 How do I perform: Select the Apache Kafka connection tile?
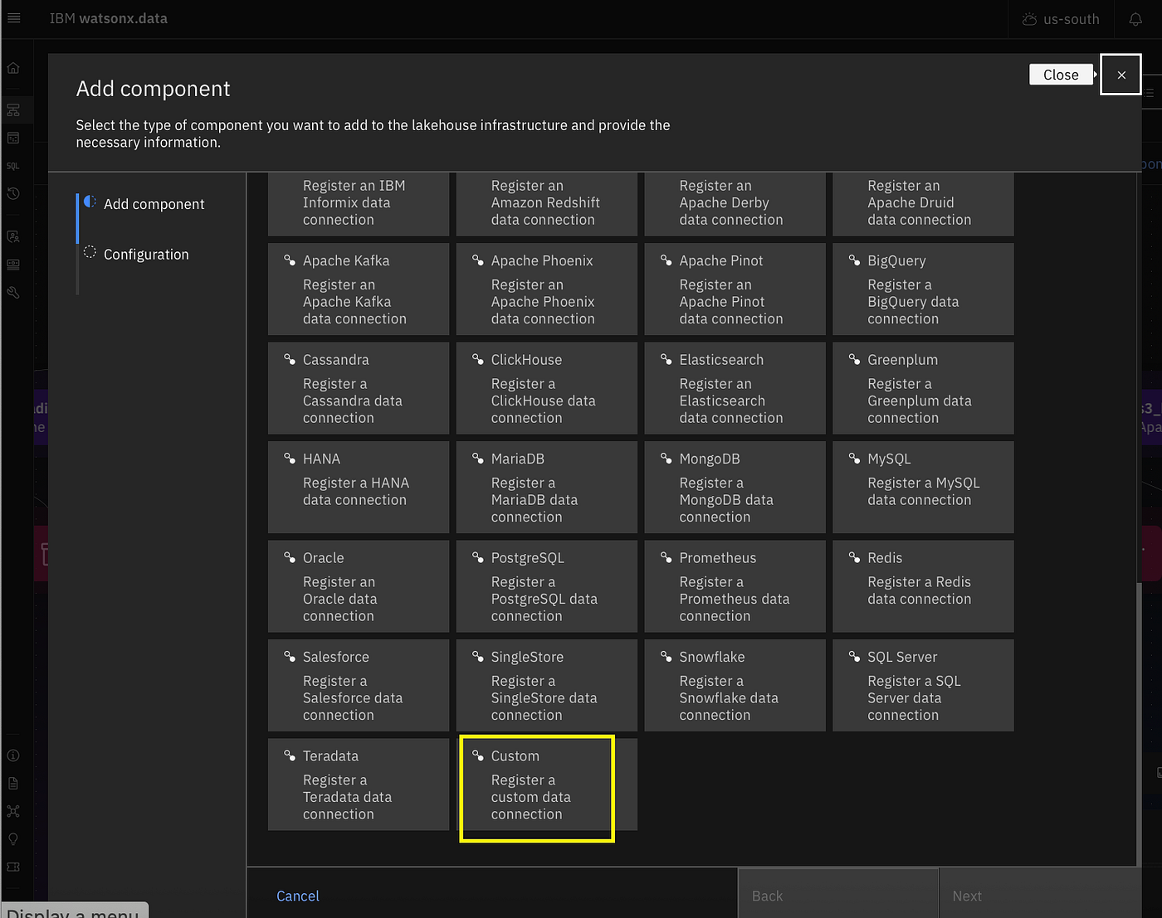pos(359,289)
